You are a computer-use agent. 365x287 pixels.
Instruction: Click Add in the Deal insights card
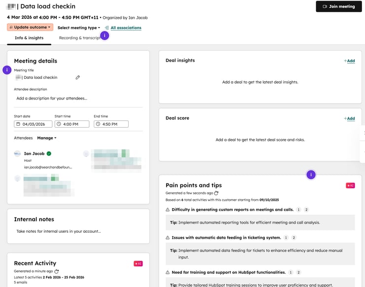pyautogui.click(x=349, y=61)
